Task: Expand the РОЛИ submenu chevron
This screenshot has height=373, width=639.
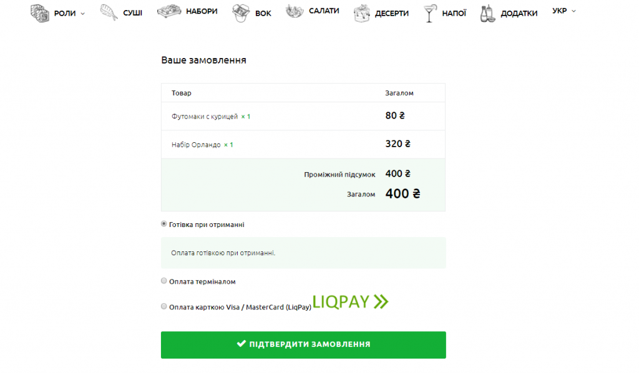Action: (x=83, y=14)
